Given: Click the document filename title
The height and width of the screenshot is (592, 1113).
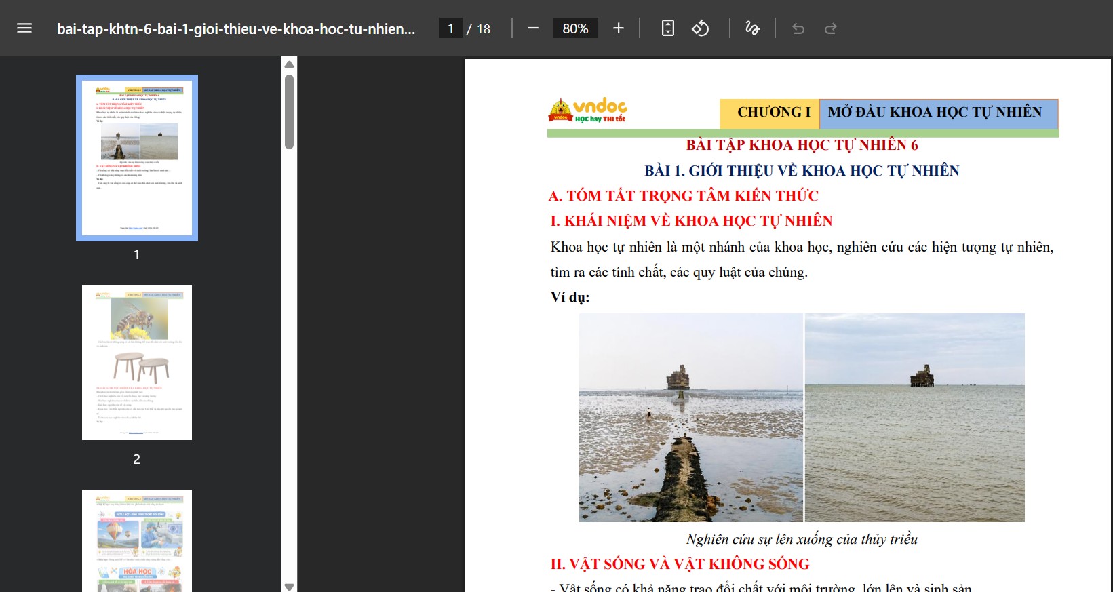Looking at the screenshot, I should pyautogui.click(x=236, y=28).
